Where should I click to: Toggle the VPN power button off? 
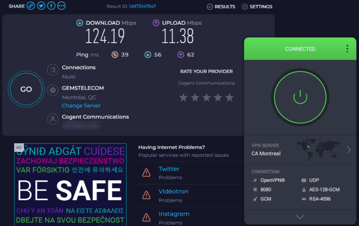pos(300,97)
